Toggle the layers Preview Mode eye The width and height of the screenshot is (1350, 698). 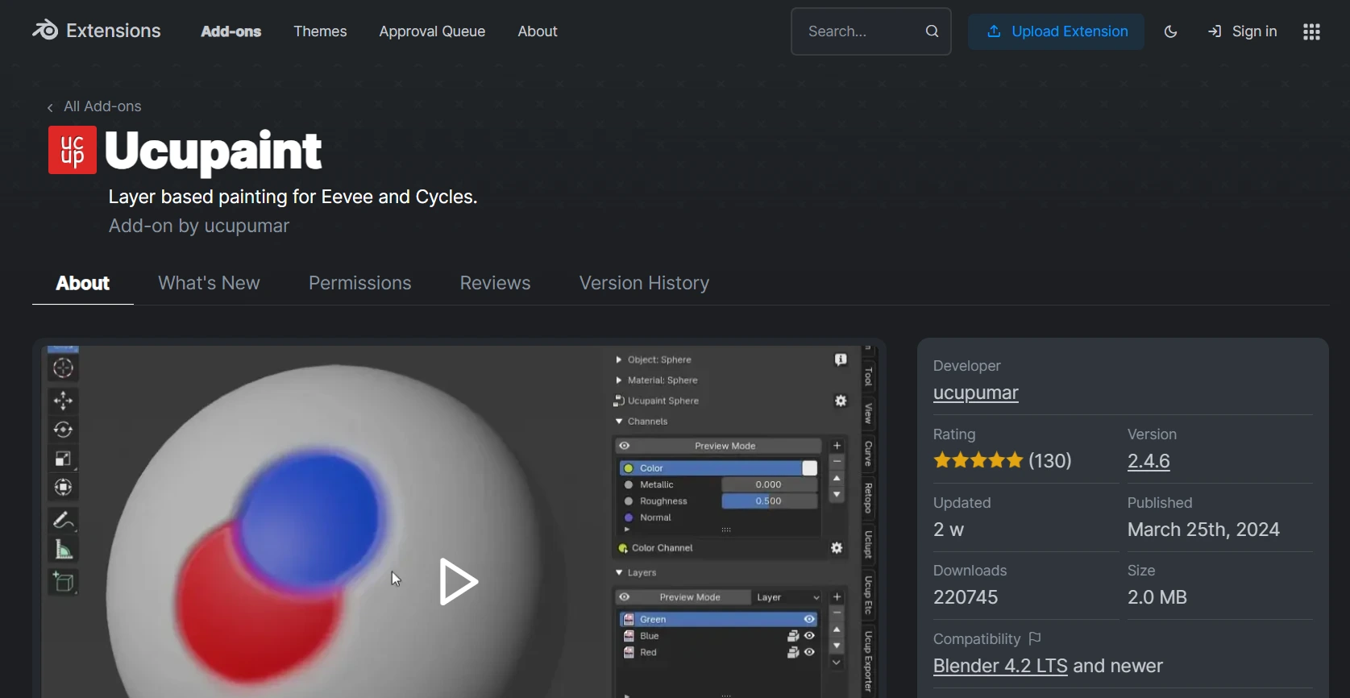[x=625, y=597]
